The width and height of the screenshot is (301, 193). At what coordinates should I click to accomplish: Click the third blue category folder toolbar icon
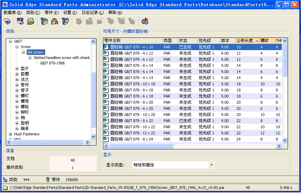tap(65, 21)
